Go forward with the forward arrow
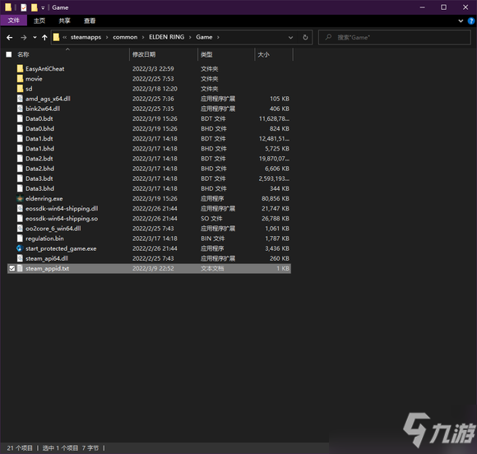The width and height of the screenshot is (477, 454). [23, 38]
